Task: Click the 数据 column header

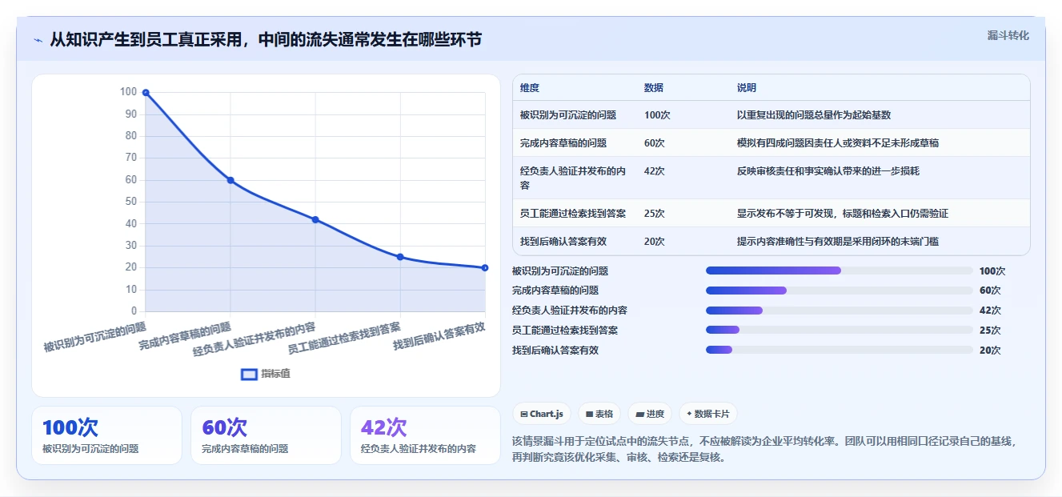Action: click(x=654, y=88)
